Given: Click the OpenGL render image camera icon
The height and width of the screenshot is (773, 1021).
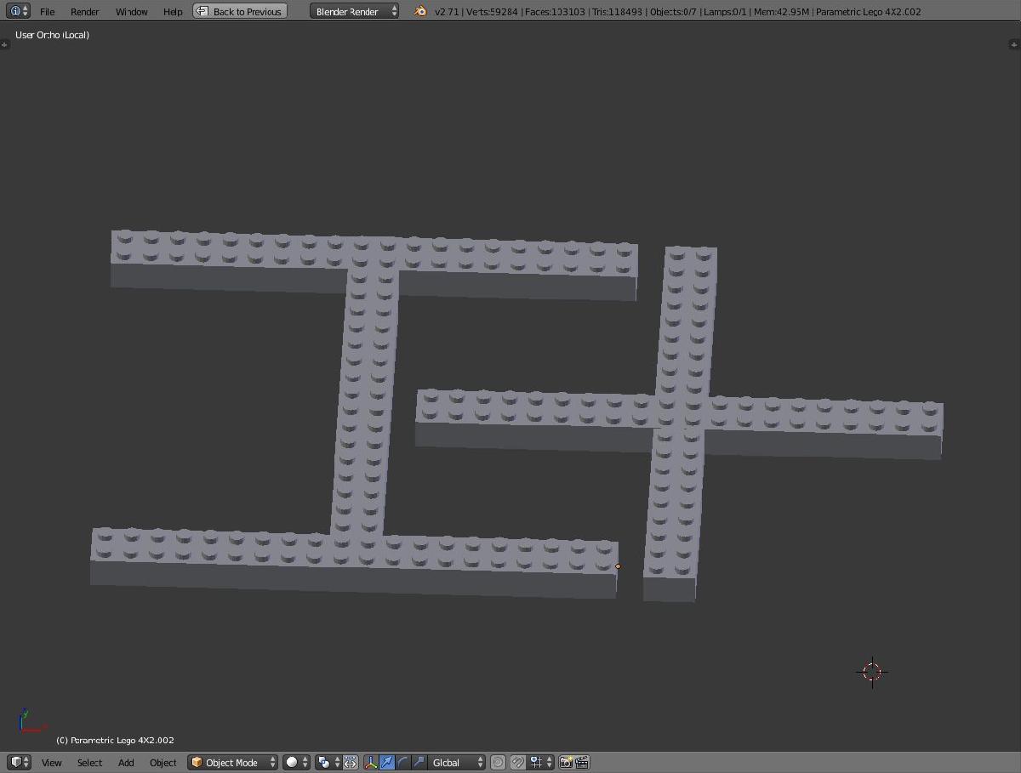Looking at the screenshot, I should coord(566,762).
